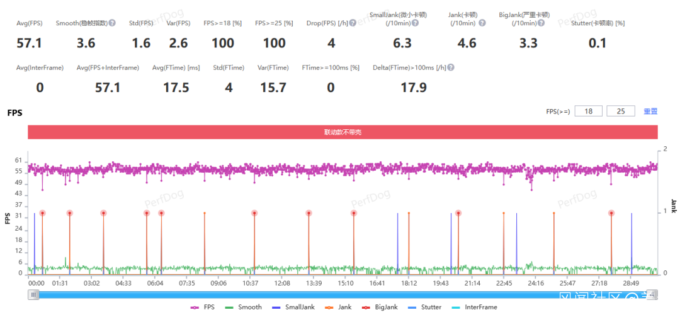The height and width of the screenshot is (317, 680).
Task: Focus the FPS threshold field showing 25
Action: tap(621, 111)
